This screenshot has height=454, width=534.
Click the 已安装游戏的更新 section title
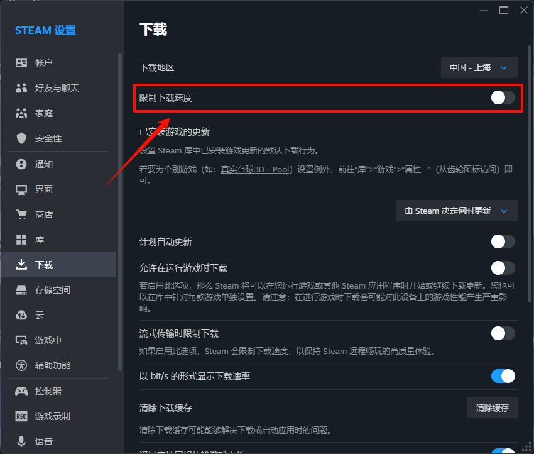(x=175, y=131)
